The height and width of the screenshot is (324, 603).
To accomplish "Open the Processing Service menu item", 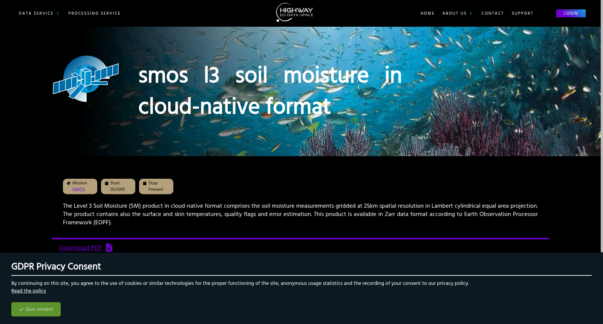I will (x=95, y=14).
